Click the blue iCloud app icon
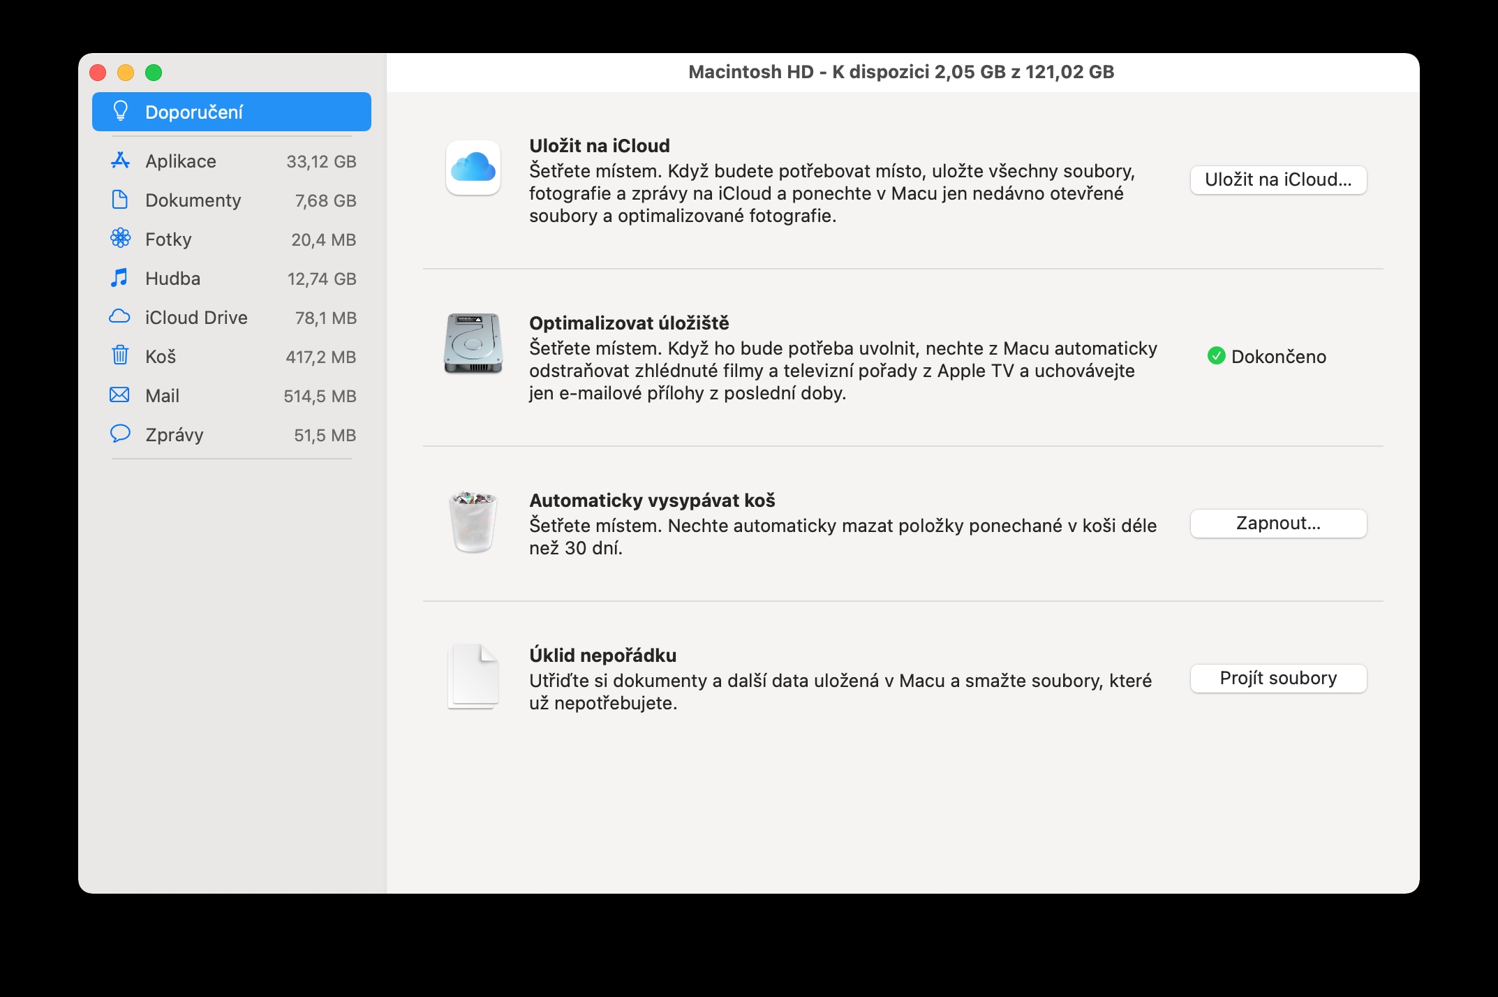The image size is (1498, 997). point(473,168)
